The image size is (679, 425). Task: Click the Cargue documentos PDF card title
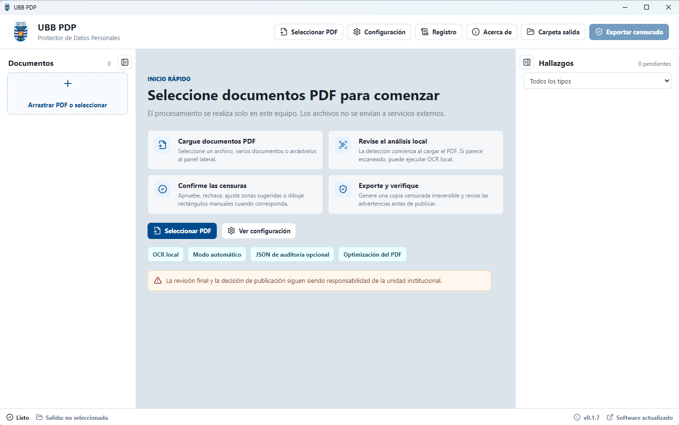coord(217,141)
